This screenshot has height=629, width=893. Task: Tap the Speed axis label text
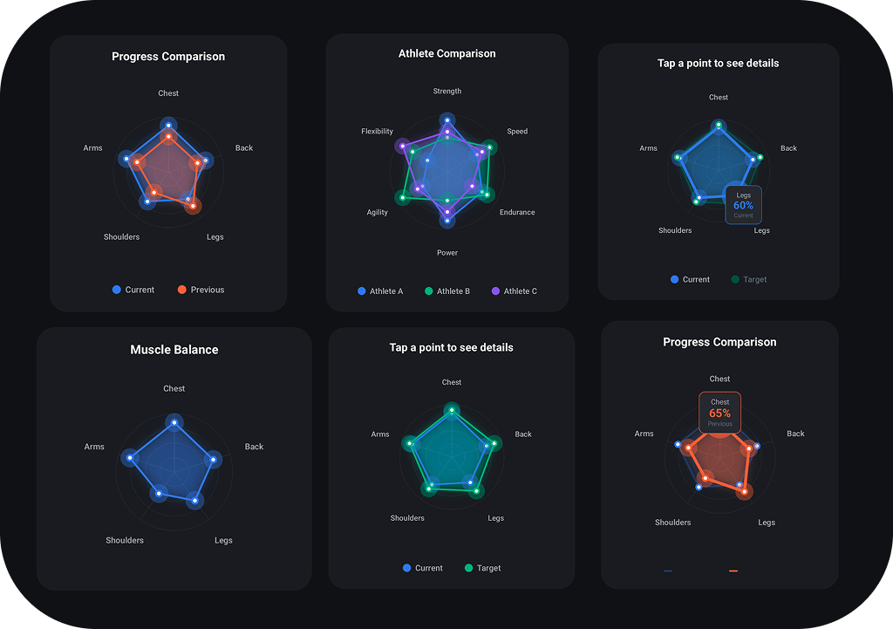pyautogui.click(x=517, y=131)
